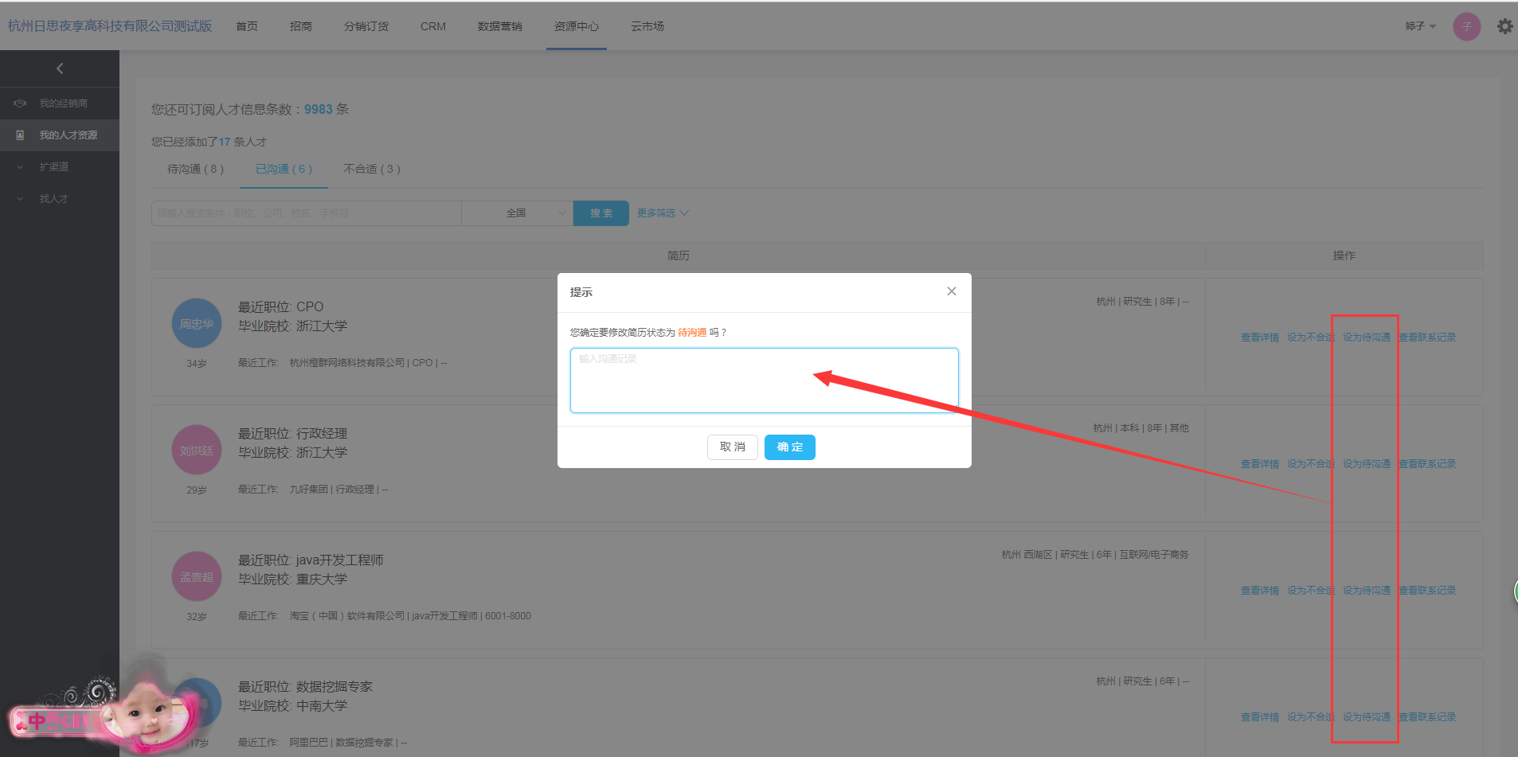Image resolution: width=1518 pixels, height=757 pixels.
Task: Click 刘洪廷 avatar circle
Action: coord(197,450)
